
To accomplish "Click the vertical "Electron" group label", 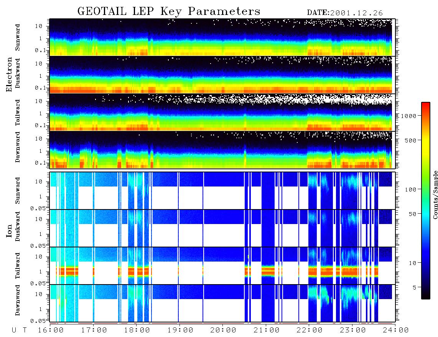I will coord(9,74).
